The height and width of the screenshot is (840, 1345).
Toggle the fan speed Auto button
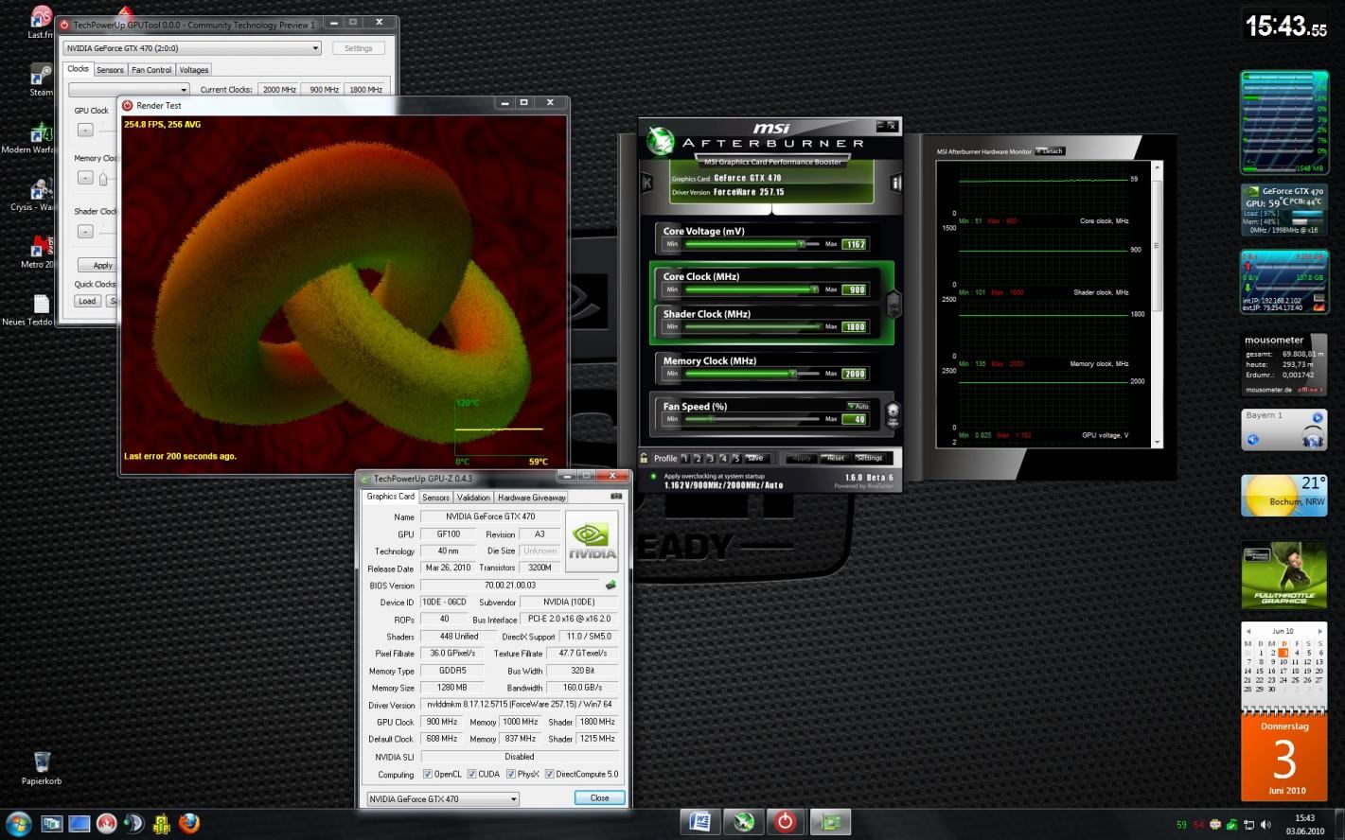pos(858,406)
